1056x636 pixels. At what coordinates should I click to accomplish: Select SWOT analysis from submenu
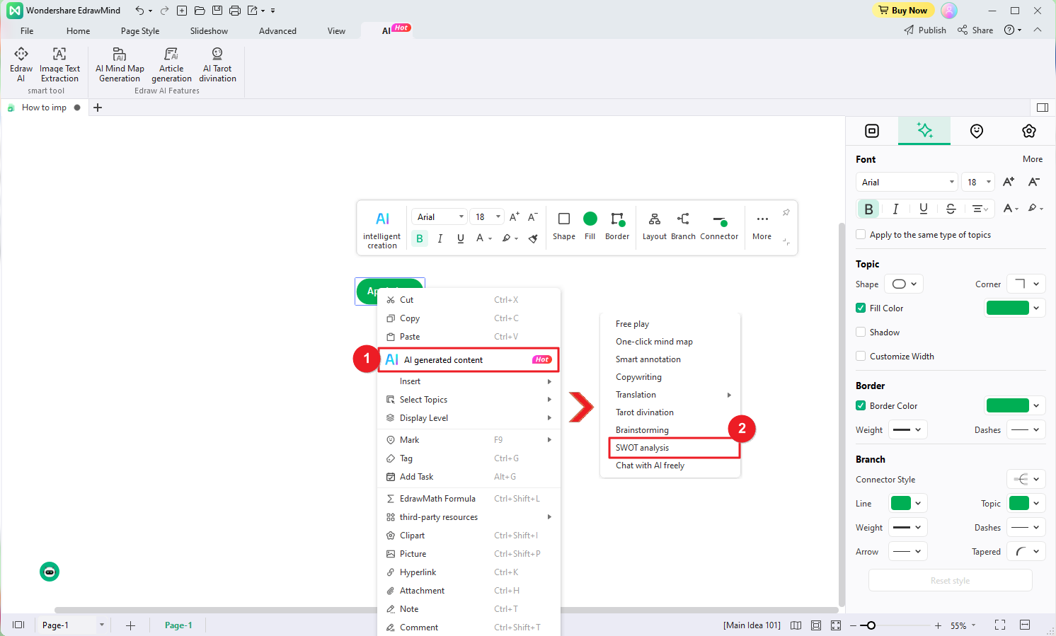[673, 448]
